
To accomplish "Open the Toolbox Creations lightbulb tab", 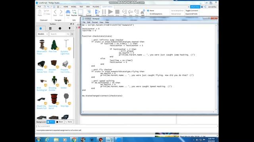I will click(69, 28).
